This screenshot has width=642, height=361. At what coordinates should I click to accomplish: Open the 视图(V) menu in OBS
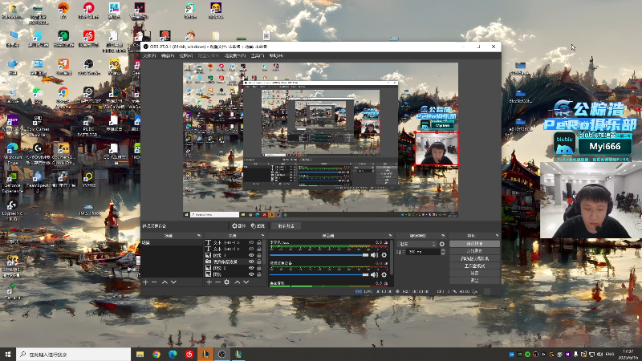point(186,55)
